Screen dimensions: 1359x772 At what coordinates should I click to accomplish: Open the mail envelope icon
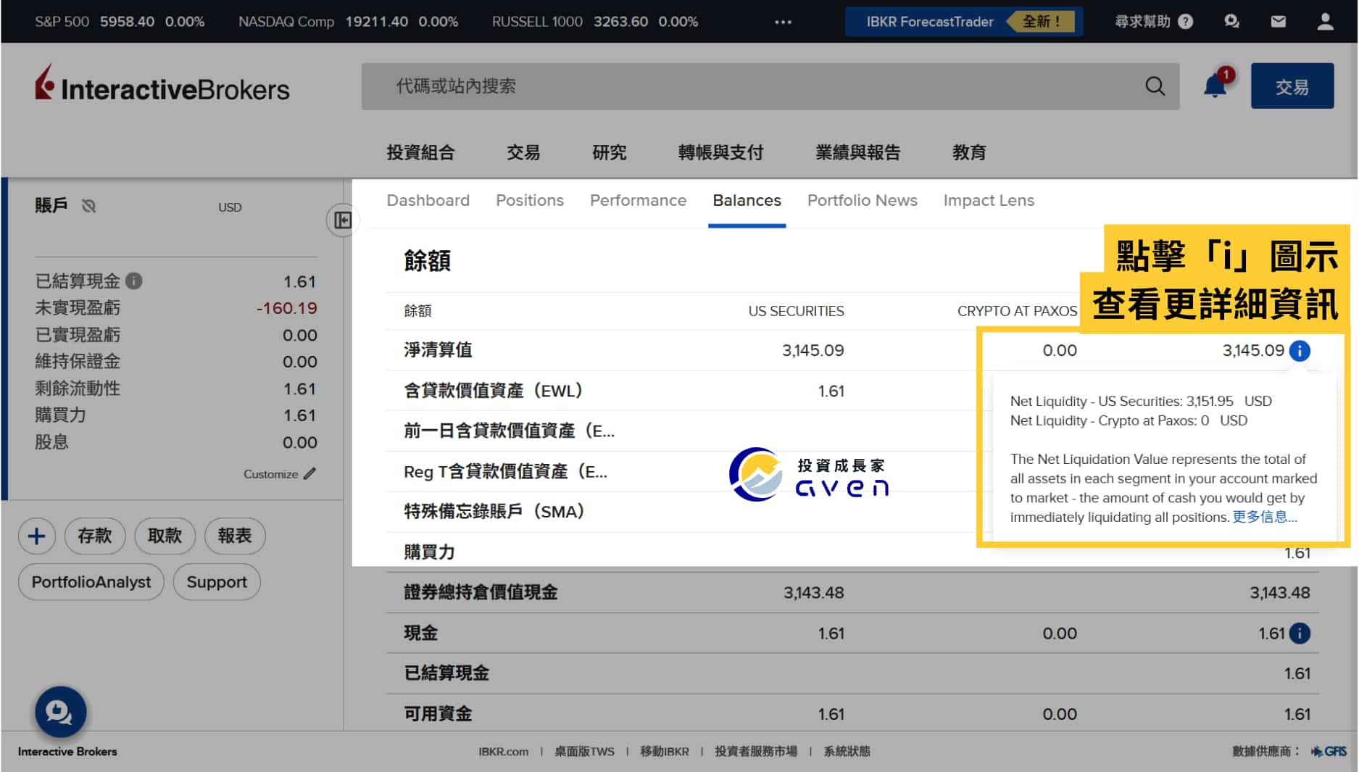pos(1278,22)
